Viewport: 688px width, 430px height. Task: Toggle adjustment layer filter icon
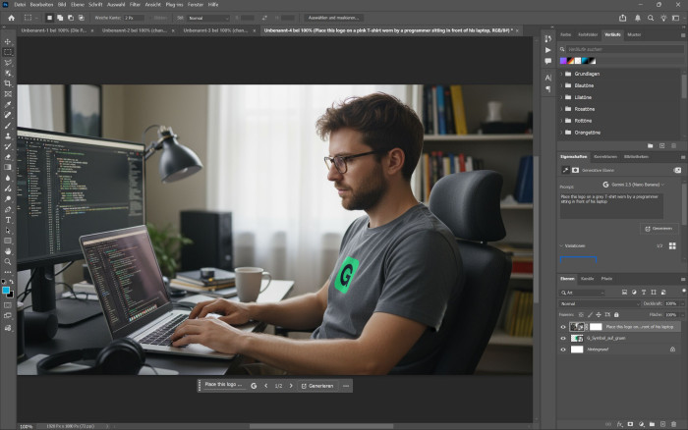pyautogui.click(x=634, y=293)
